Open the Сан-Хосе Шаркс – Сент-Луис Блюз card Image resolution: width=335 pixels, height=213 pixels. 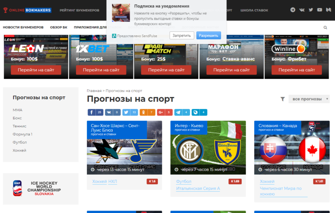tap(124, 148)
